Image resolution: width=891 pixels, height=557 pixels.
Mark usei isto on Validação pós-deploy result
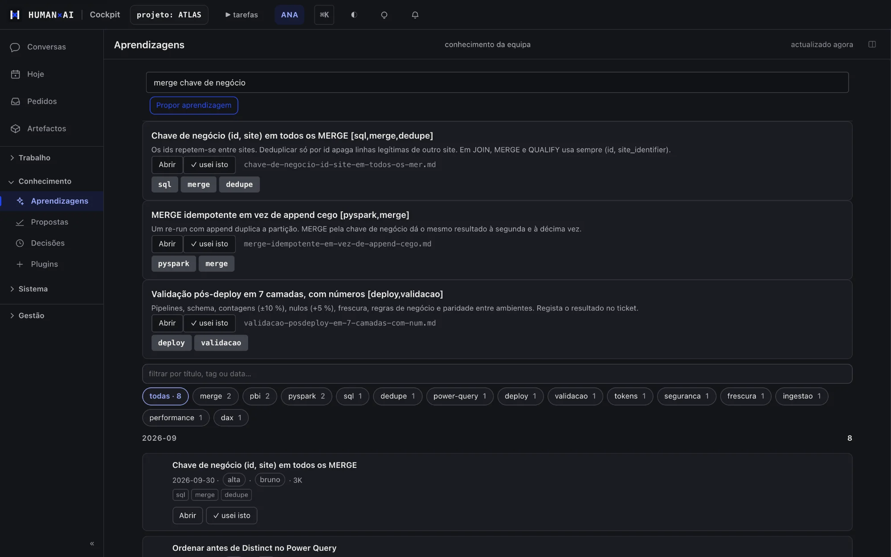(x=209, y=323)
